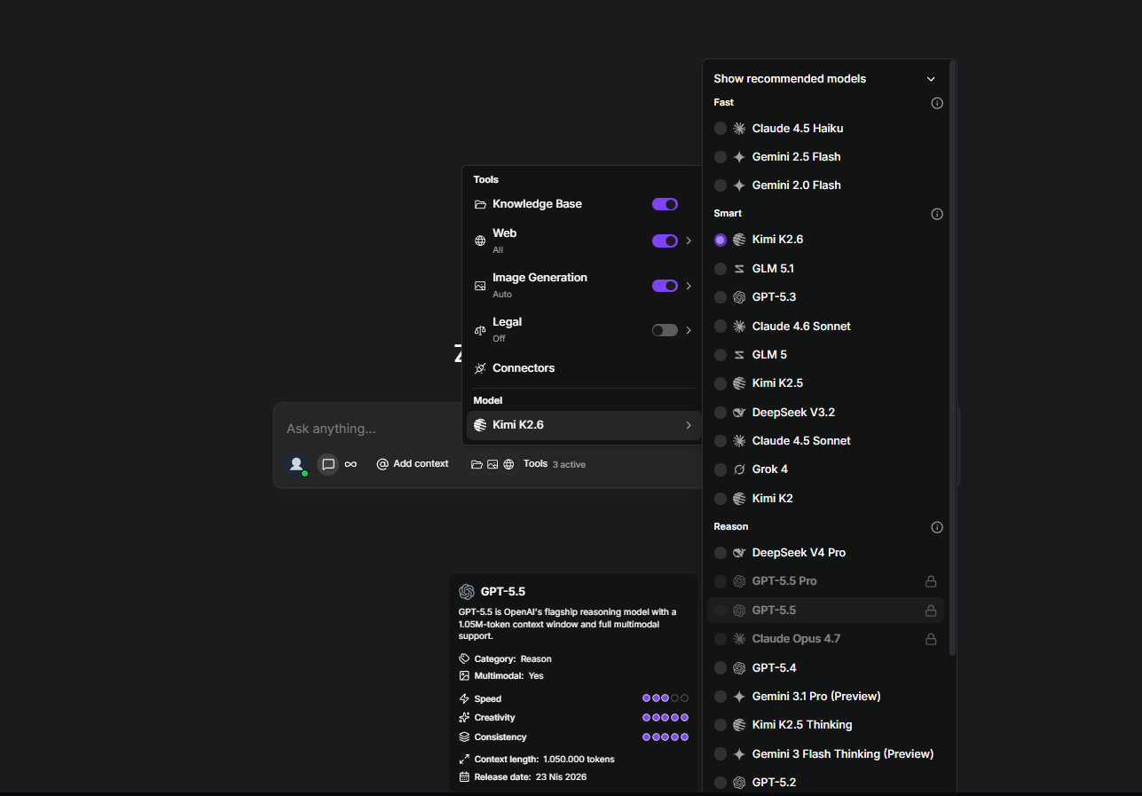1142x796 pixels.
Task: Click the Multimodal: Yes text
Action: pyautogui.click(x=509, y=676)
